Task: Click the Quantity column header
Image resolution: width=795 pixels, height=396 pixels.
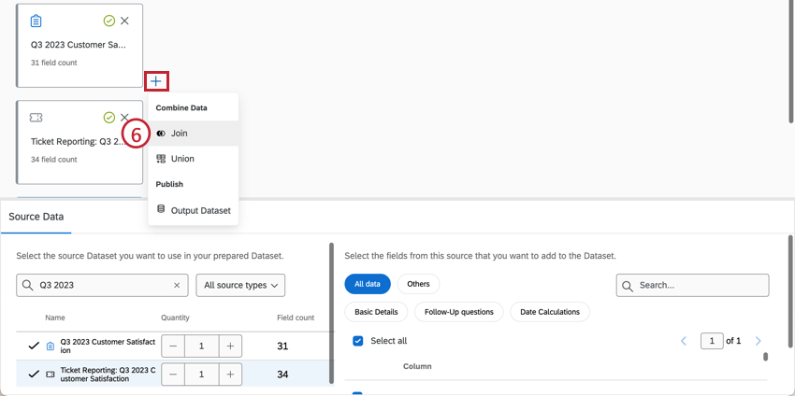Action: tap(175, 318)
